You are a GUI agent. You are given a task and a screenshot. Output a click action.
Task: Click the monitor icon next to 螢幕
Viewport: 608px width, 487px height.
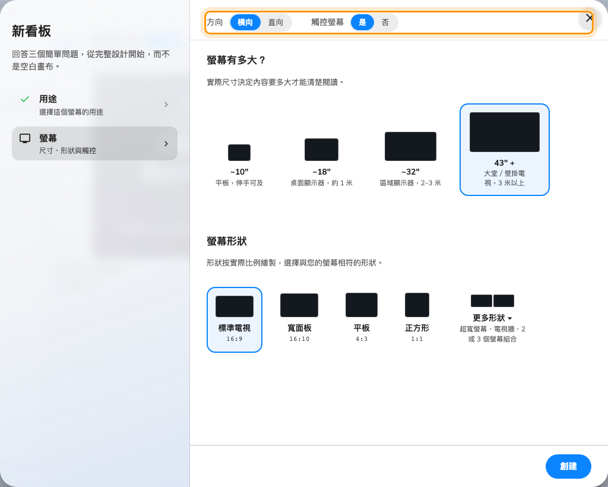pyautogui.click(x=25, y=138)
